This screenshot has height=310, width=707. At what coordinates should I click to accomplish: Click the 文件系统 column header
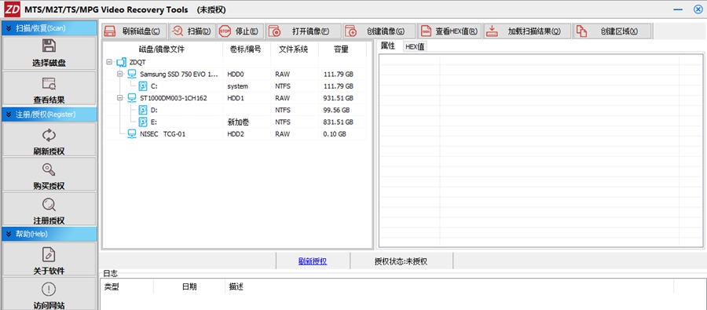coord(295,49)
